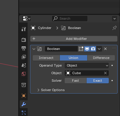The image size is (120, 116).
Task: Open the Output properties tab
Action: click(x=24, y=48)
